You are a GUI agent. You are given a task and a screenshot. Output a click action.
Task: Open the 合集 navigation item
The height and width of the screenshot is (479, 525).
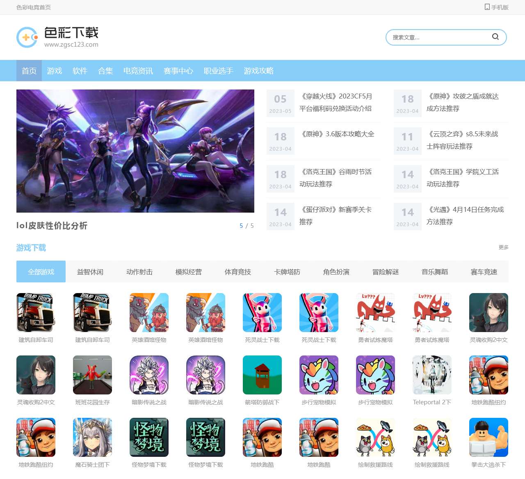[x=105, y=71]
